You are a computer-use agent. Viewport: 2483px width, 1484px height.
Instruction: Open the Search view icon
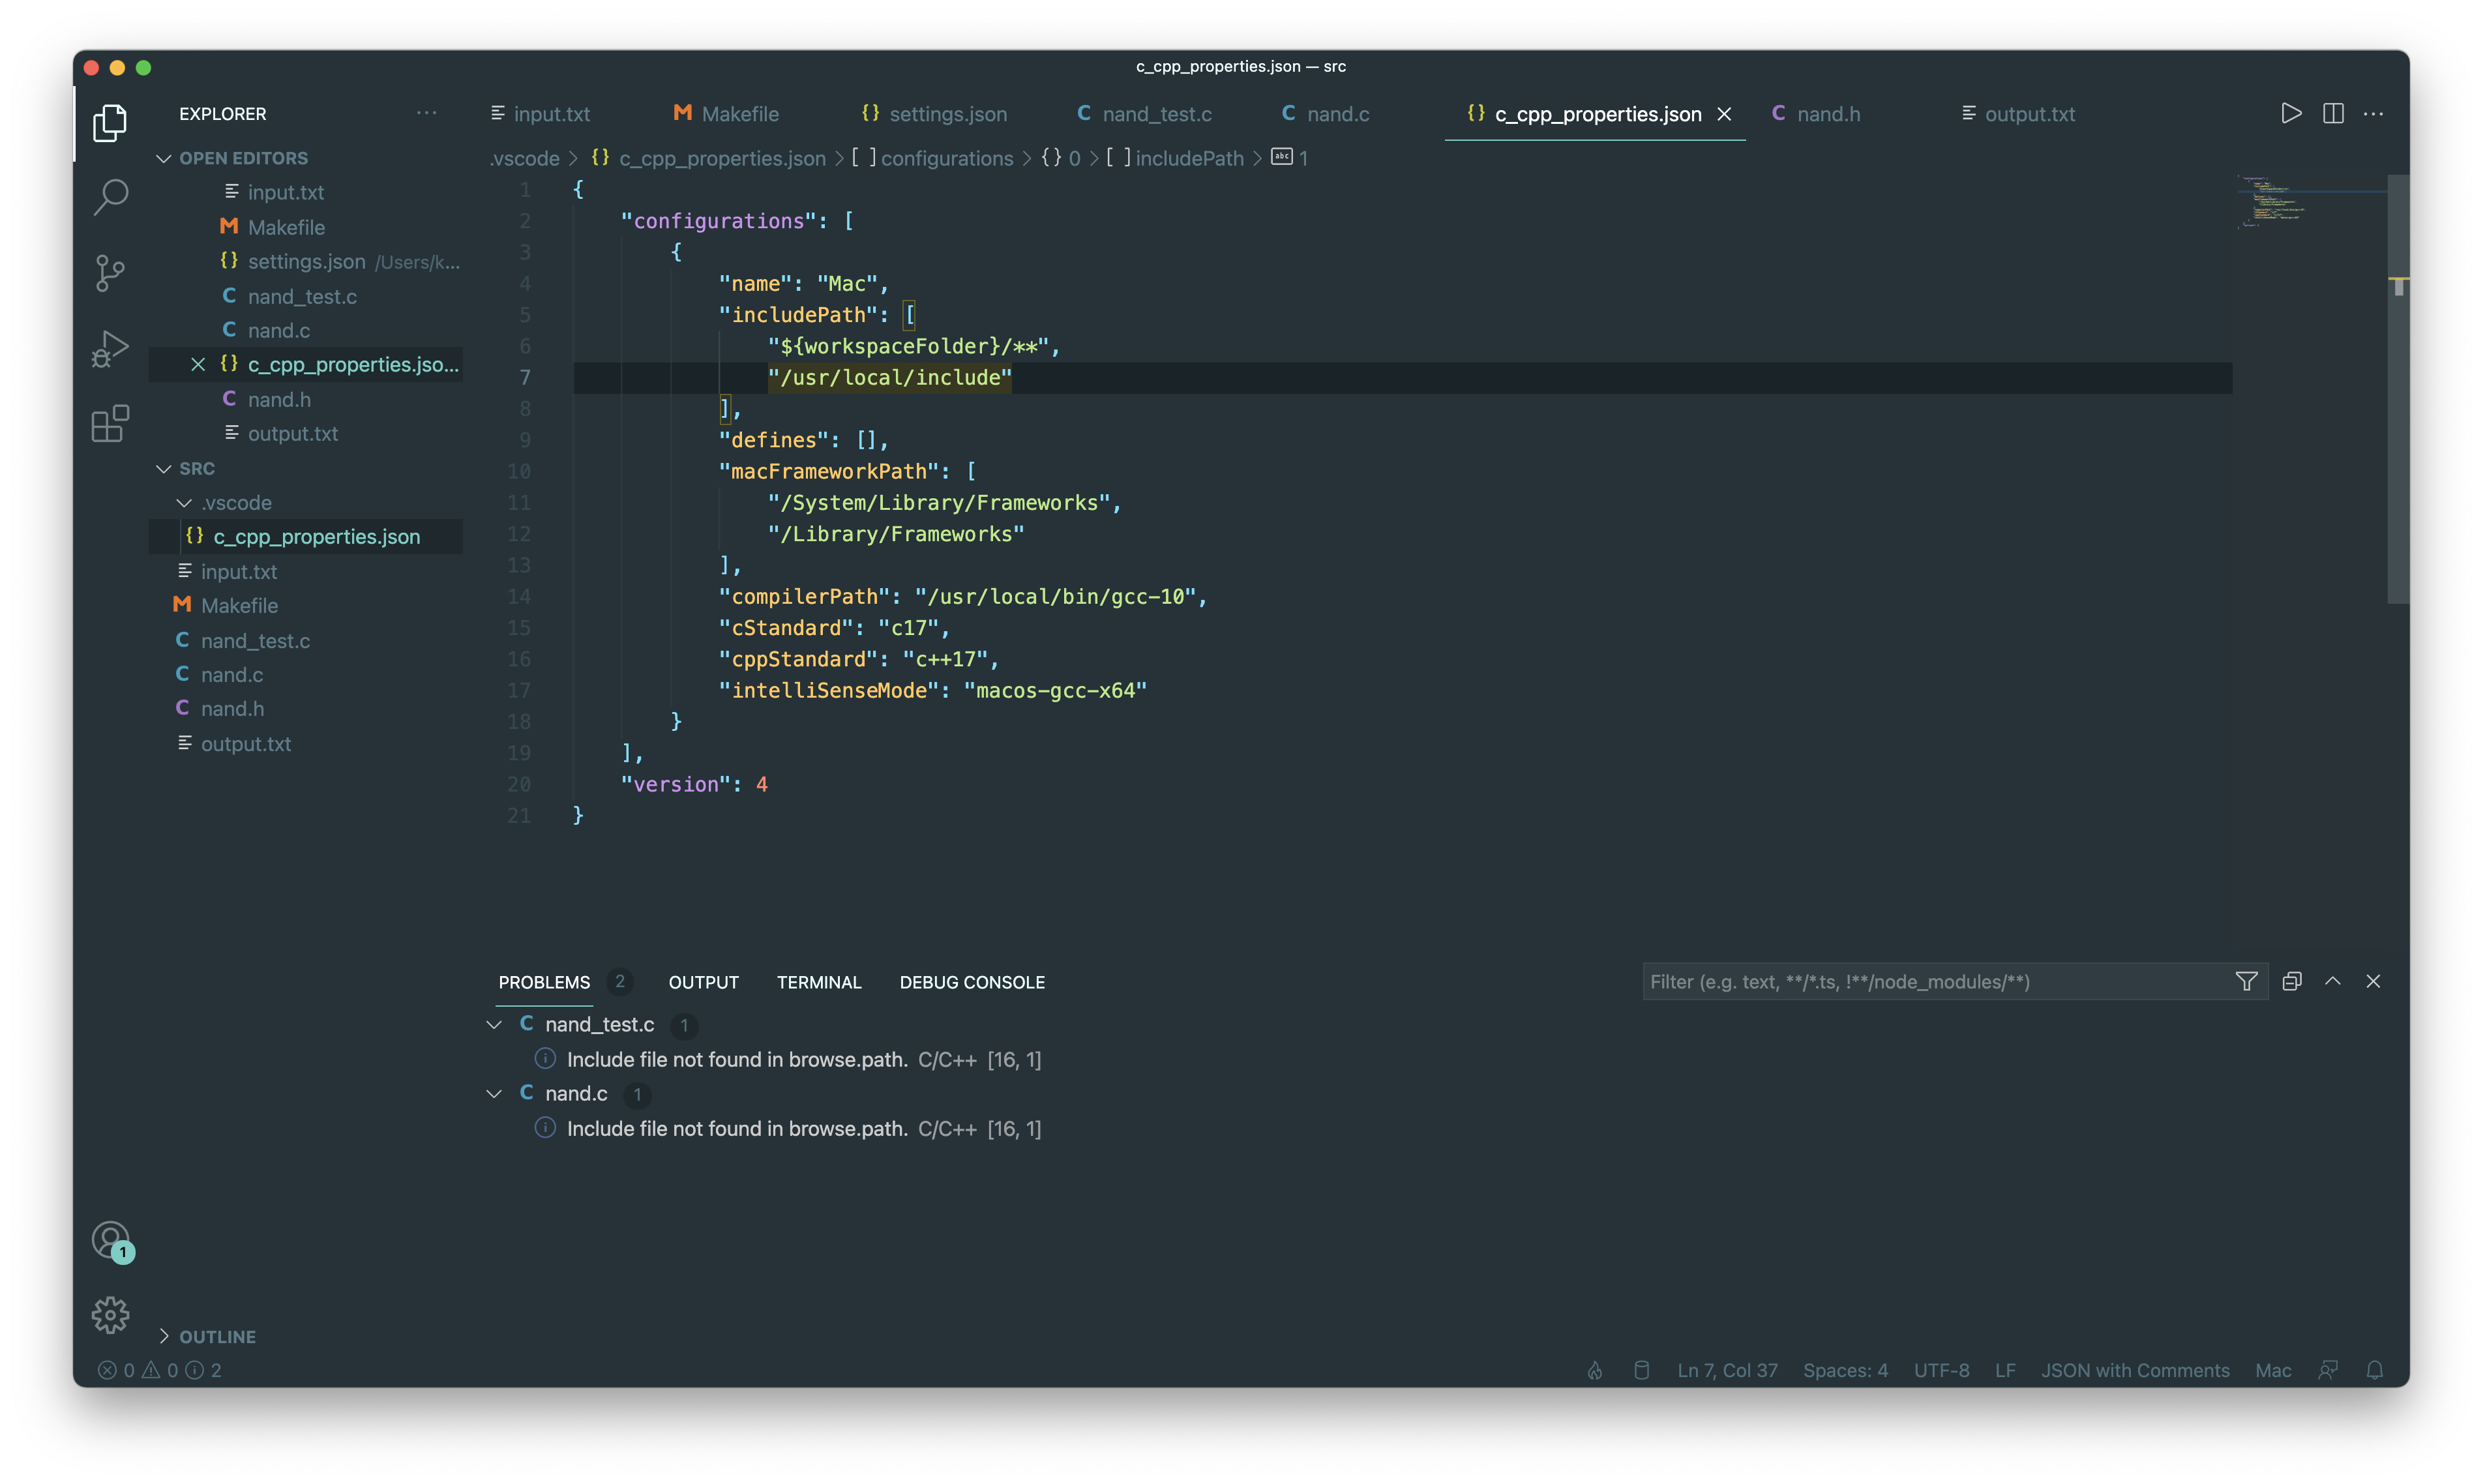(x=110, y=197)
